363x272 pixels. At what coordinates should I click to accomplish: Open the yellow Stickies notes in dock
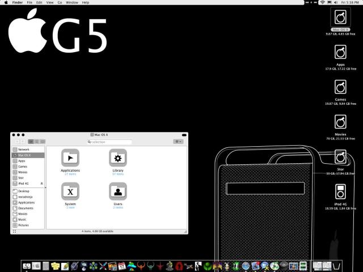pyautogui.click(x=55, y=266)
